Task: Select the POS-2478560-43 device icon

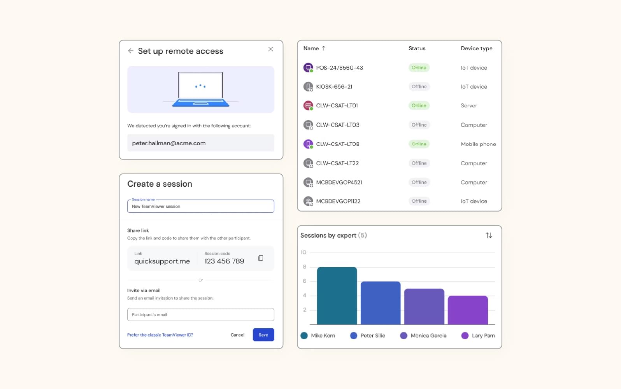Action: [308, 68]
